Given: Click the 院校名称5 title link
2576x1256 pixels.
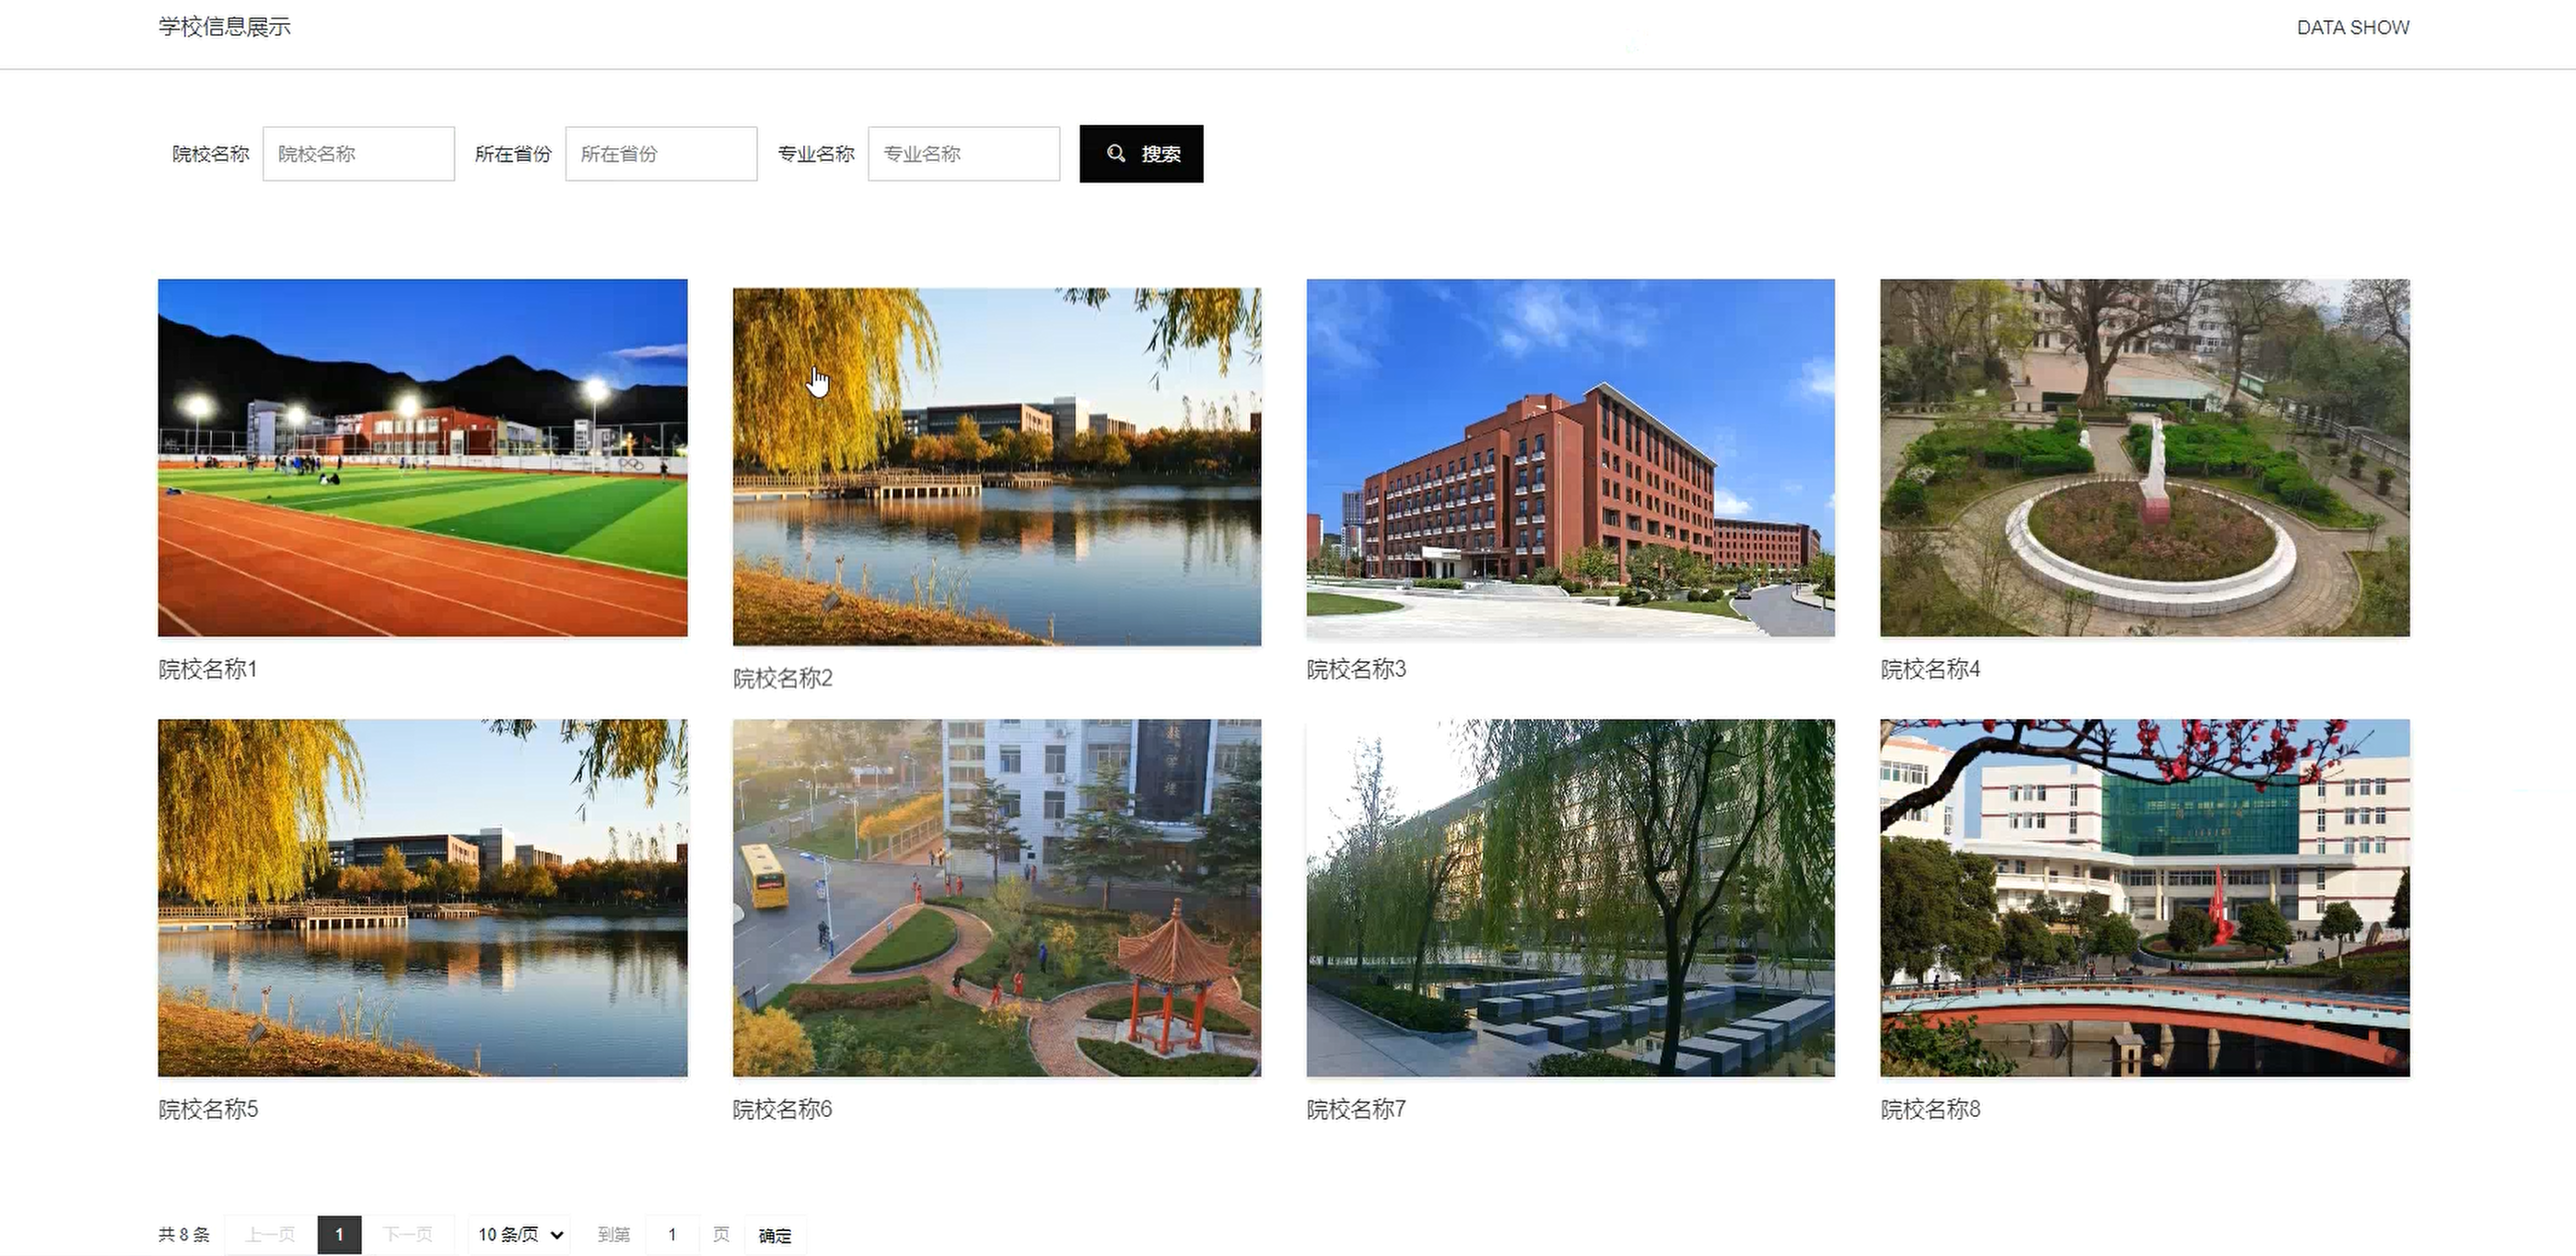Looking at the screenshot, I should point(208,1109).
